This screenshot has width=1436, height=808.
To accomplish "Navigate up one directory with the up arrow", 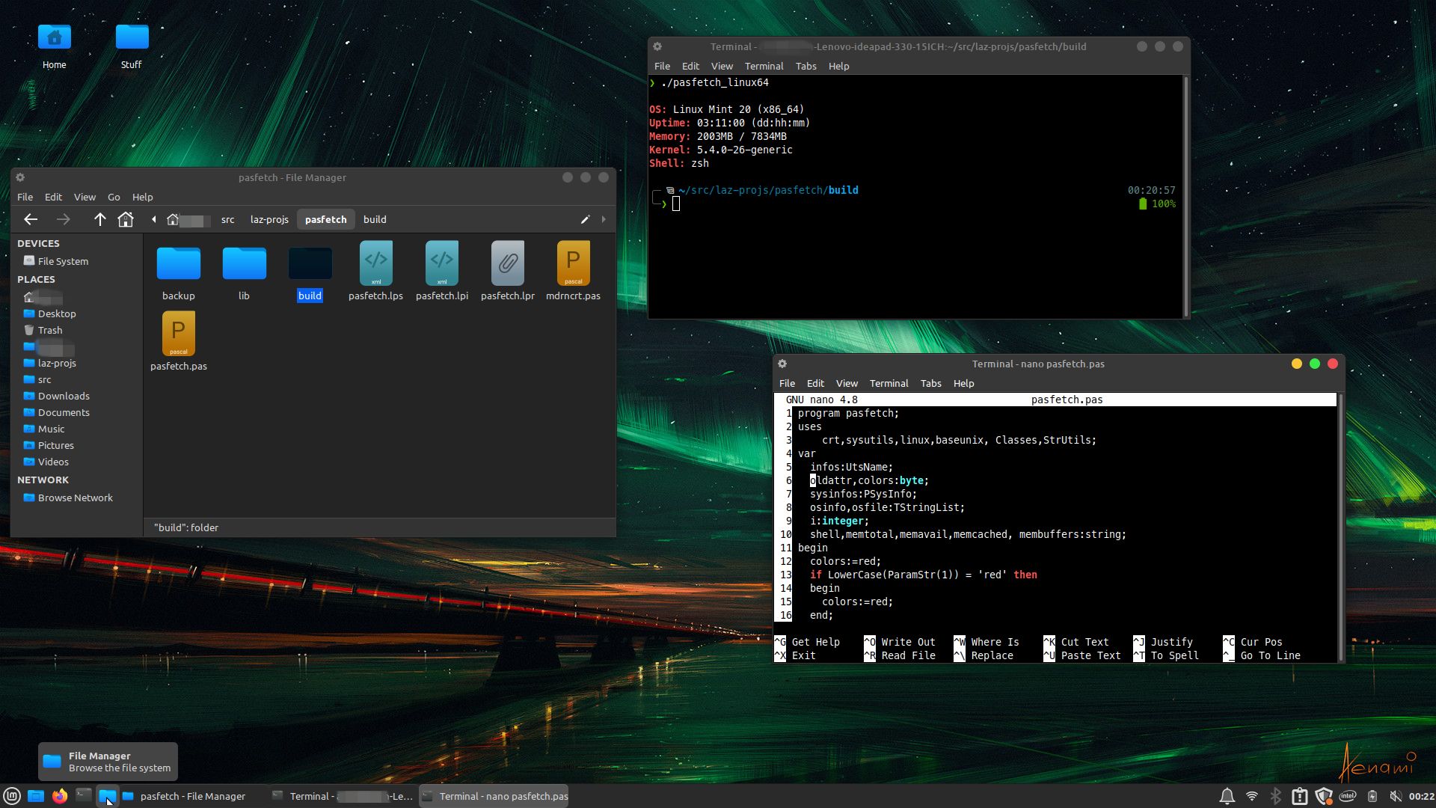I will pyautogui.click(x=100, y=219).
